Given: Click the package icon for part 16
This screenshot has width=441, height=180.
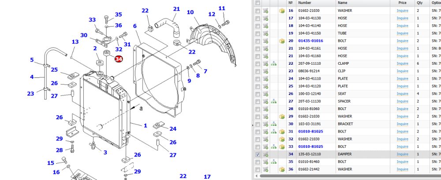Looking at the screenshot, I should point(282,11).
